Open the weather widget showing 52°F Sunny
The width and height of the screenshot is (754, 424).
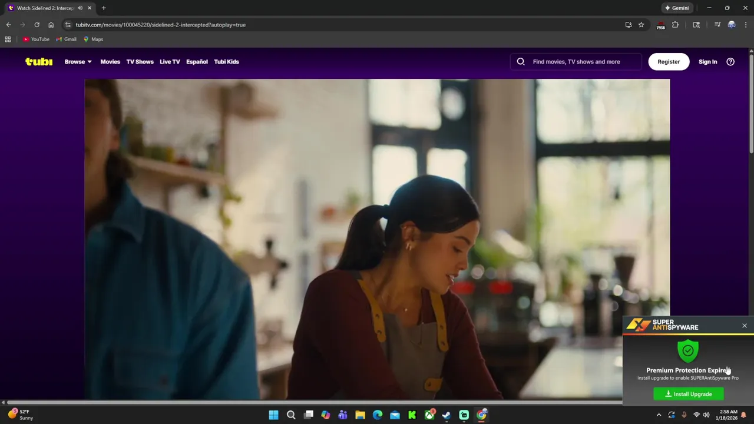[21, 415]
